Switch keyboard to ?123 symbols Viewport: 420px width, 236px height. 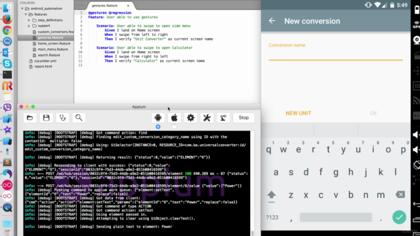[272, 218]
